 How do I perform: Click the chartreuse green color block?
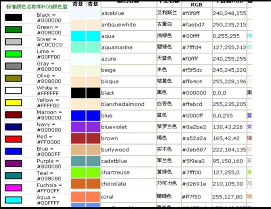[86, 172]
